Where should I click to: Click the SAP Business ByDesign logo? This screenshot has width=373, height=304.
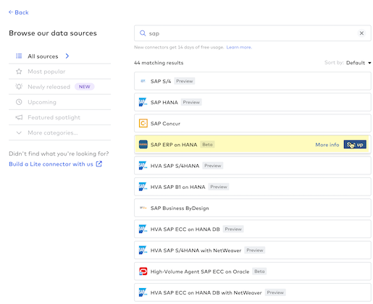(143, 208)
